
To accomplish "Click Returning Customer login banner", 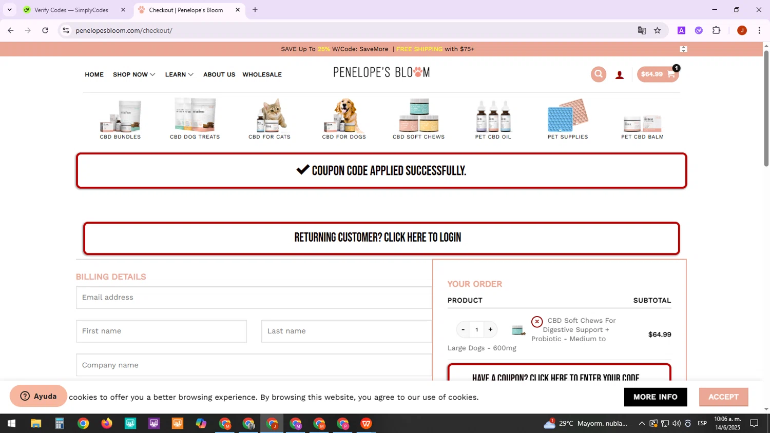I will 381,238.
